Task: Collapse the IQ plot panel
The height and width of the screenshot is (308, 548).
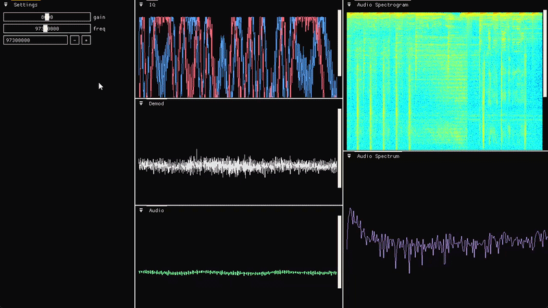Action: (141, 5)
